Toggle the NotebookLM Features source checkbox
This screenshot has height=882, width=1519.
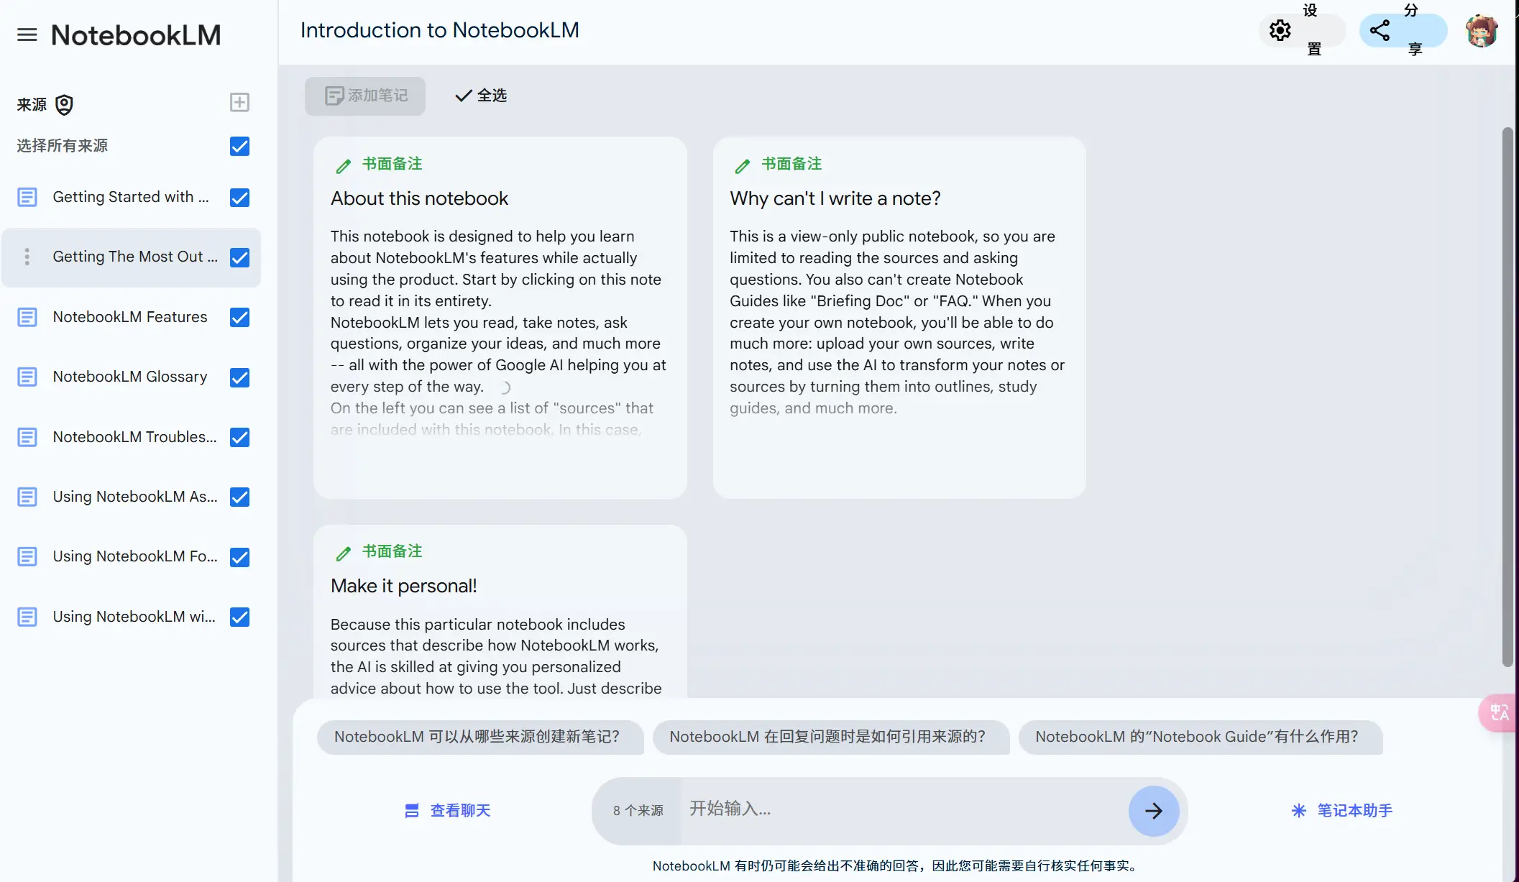239,317
